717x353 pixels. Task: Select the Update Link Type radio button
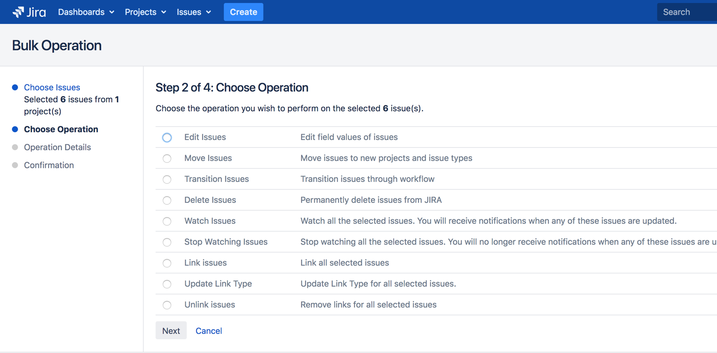click(167, 284)
